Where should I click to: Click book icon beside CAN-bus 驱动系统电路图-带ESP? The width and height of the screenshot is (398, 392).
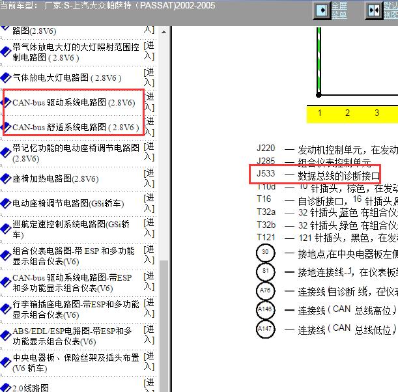coord(5,283)
